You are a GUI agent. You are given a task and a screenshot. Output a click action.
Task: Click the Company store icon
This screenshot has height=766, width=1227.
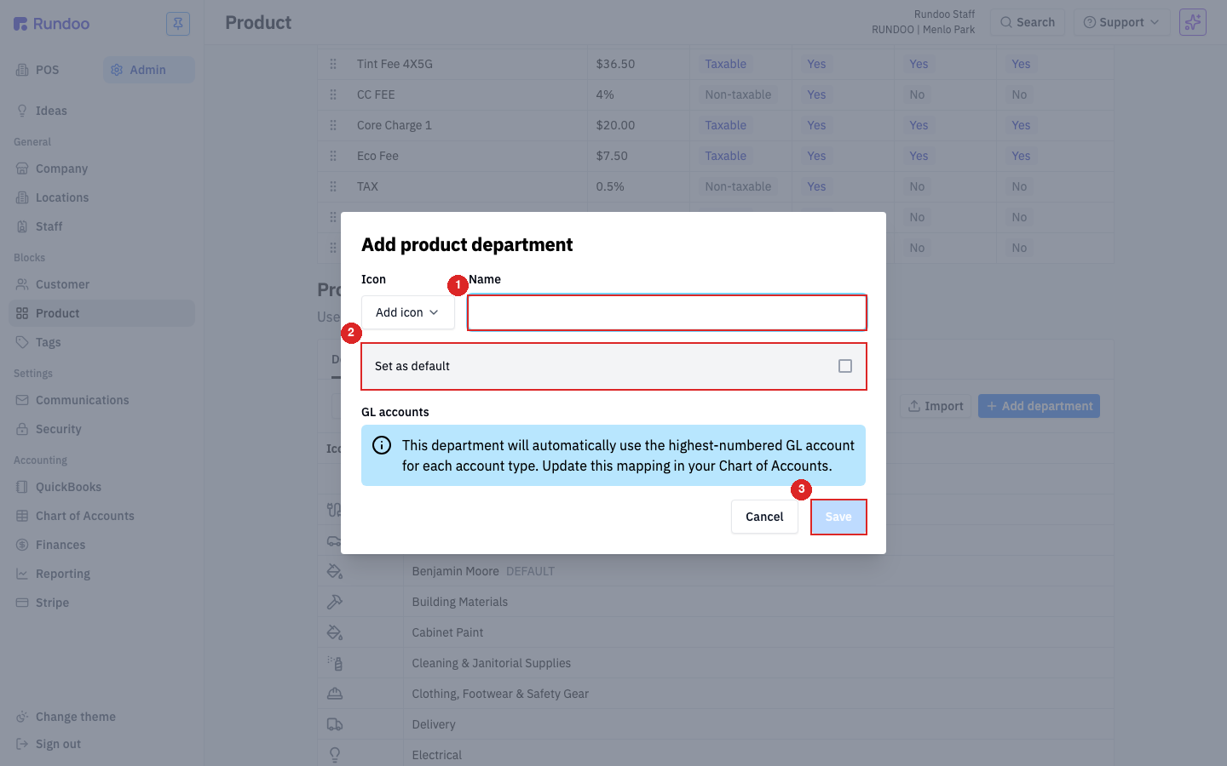pos(22,169)
